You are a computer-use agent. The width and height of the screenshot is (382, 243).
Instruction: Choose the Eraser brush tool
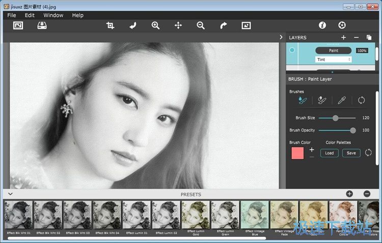(321, 101)
